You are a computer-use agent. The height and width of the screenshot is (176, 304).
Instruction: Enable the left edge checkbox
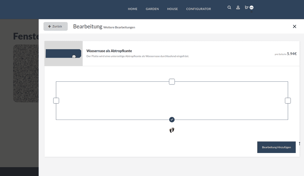(x=56, y=101)
